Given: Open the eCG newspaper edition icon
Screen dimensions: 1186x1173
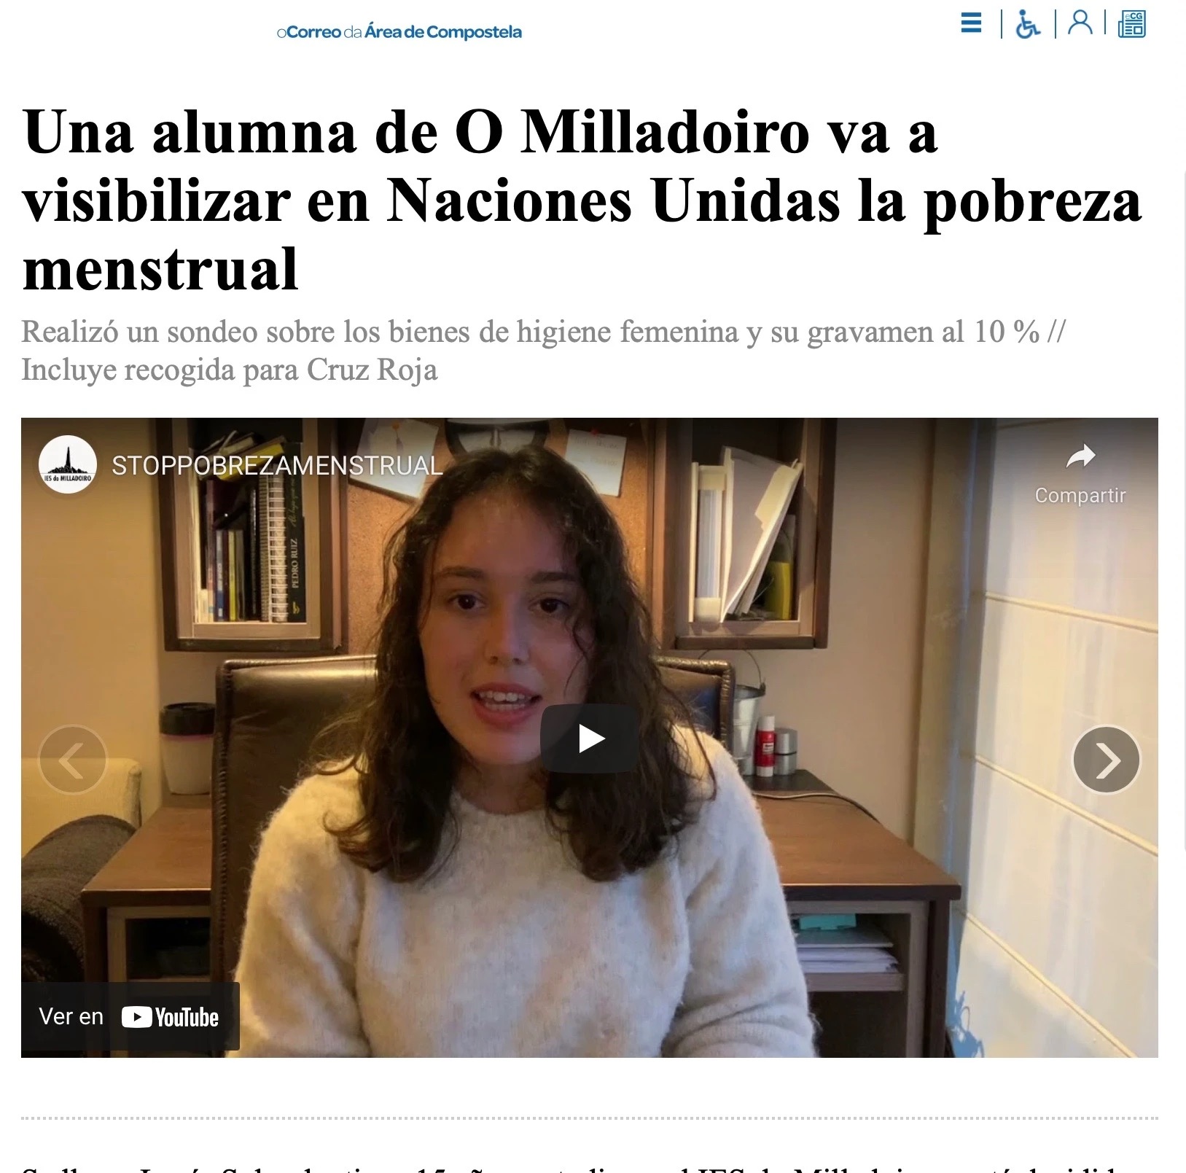Looking at the screenshot, I should tap(1132, 24).
